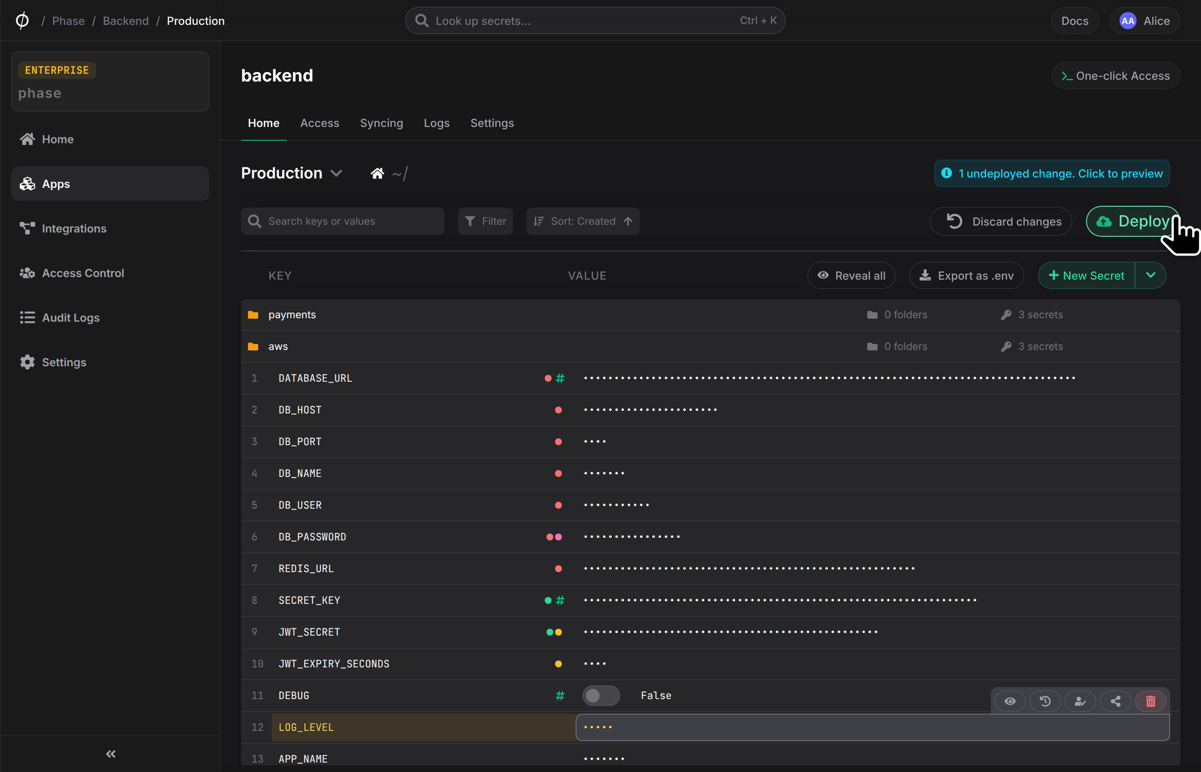Switch to the Logs tab
Screen dimensions: 1201x772
point(437,123)
